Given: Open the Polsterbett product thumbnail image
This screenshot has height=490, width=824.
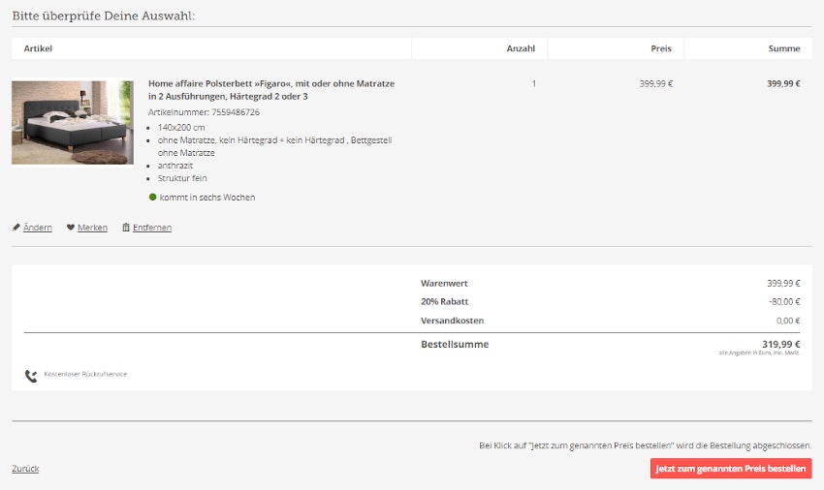Looking at the screenshot, I should [73, 122].
